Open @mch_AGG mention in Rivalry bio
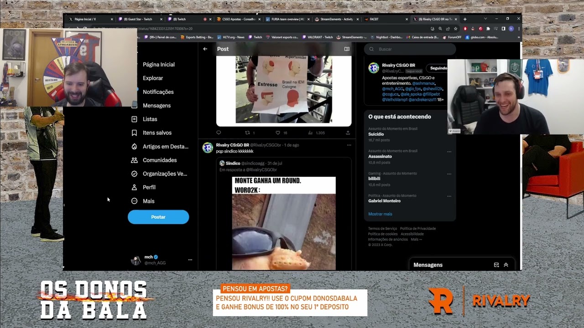Viewport: 584px width, 328px height. point(392,89)
